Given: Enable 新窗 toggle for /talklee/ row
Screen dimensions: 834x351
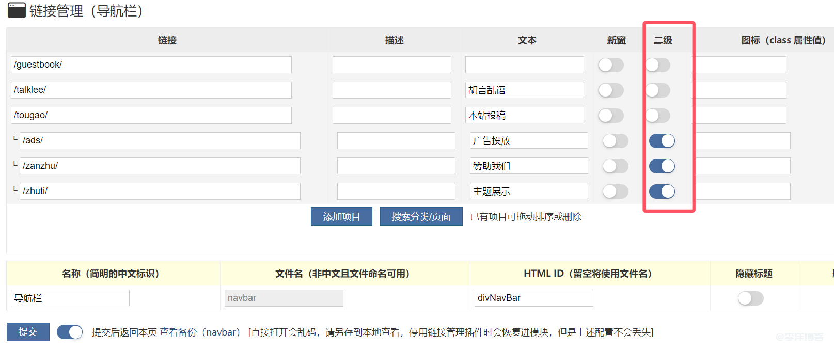Looking at the screenshot, I should [x=611, y=90].
